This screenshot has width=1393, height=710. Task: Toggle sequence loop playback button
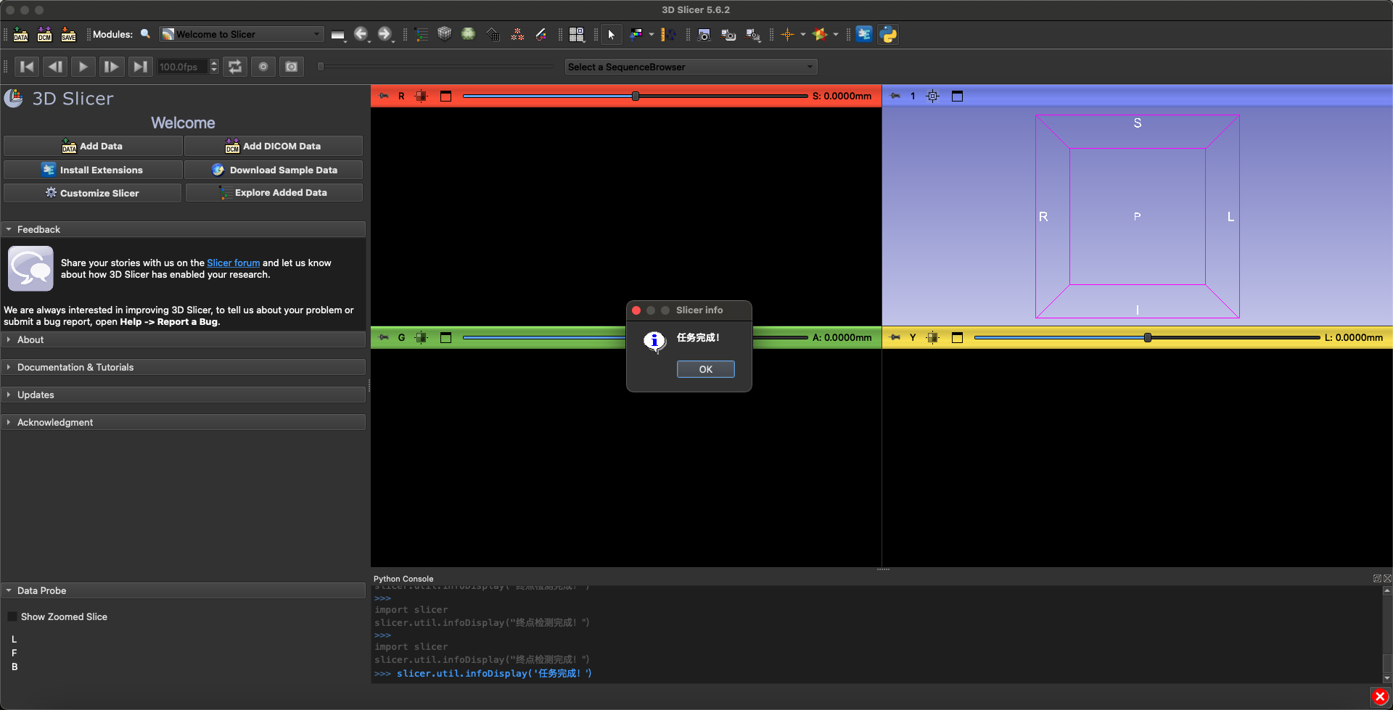235,67
